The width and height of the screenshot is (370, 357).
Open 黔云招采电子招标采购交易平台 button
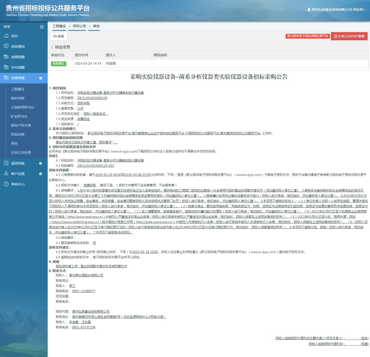point(307,36)
